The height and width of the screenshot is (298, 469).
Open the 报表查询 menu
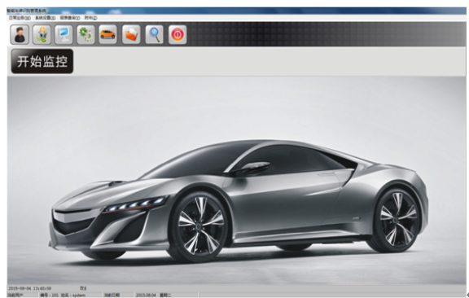coord(70,18)
